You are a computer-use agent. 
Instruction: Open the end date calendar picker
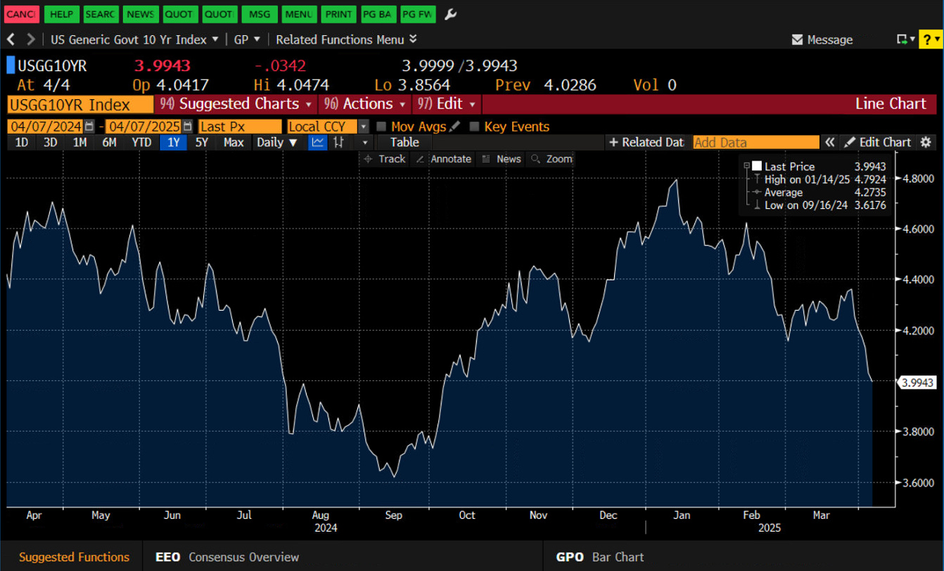(x=187, y=127)
